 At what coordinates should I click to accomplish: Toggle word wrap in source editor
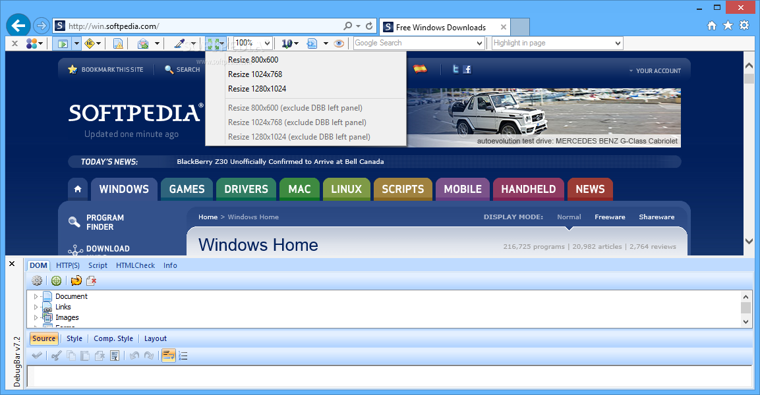[168, 355]
